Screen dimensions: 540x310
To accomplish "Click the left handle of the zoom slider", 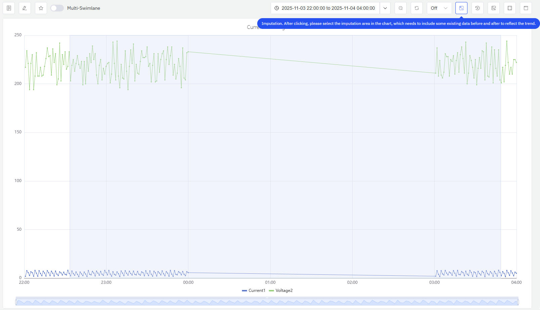I will tap(16, 302).
